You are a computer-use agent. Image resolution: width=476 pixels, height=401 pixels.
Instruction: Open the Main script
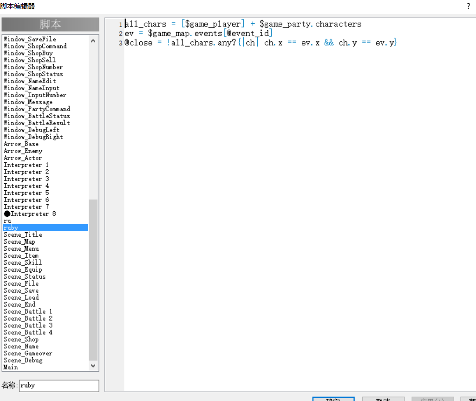click(11, 368)
